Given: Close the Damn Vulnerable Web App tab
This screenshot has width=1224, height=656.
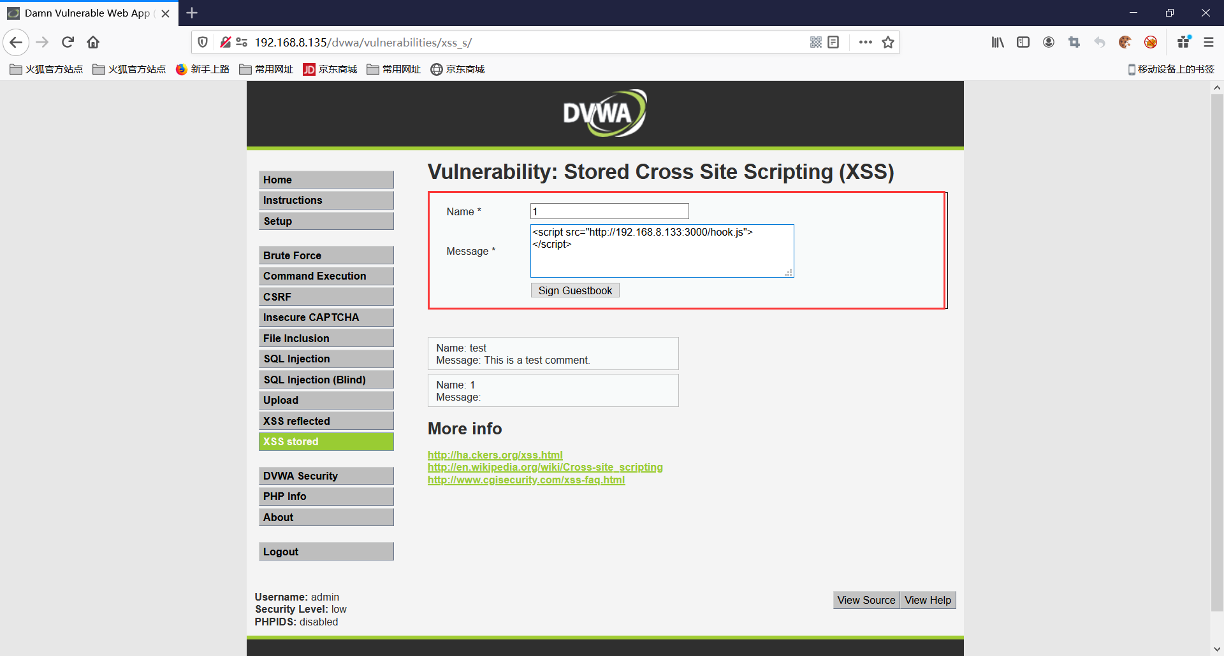Looking at the screenshot, I should pyautogui.click(x=166, y=13).
